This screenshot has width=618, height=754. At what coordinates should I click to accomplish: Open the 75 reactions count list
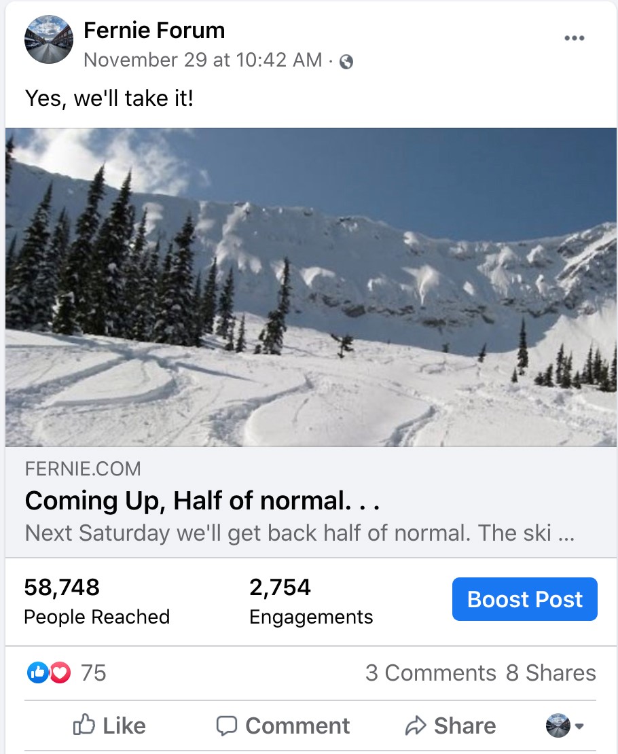point(94,673)
